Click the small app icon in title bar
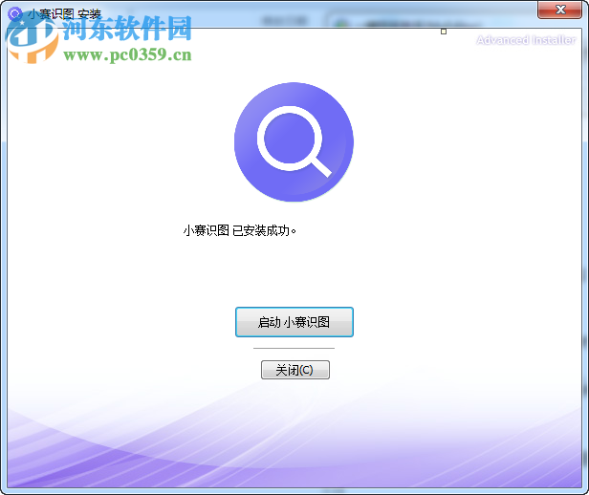 point(15,14)
